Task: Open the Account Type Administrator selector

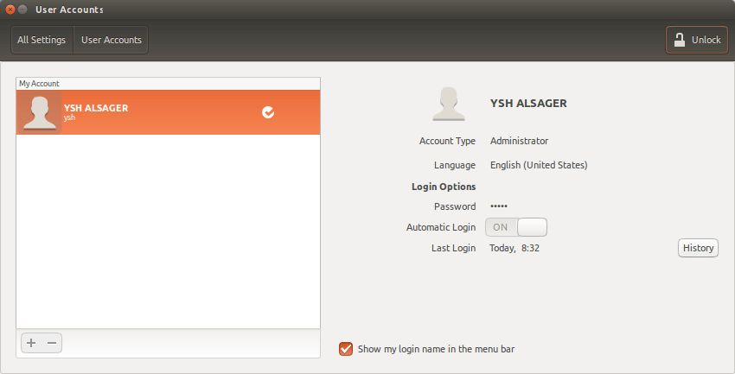Action: click(x=519, y=141)
